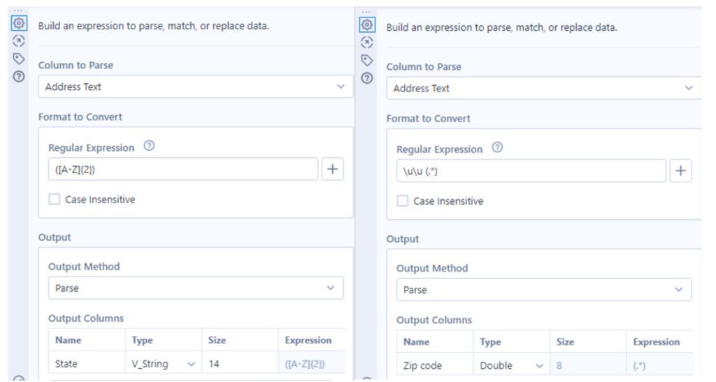Open the Configuration gear icon in right panel
The image size is (716, 382).
coord(366,27)
